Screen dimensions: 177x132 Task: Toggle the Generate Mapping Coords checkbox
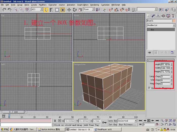149,88
